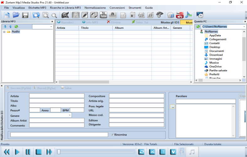Click the playback position slider handle

coord(59,152)
